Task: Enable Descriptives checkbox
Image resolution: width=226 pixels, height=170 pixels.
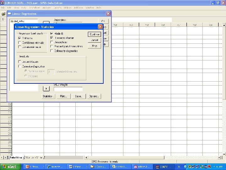Action: [x=51, y=42]
